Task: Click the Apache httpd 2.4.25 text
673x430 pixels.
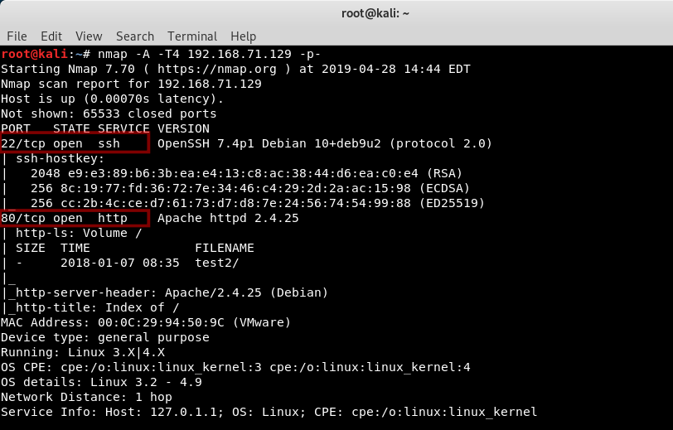Action: pos(228,218)
